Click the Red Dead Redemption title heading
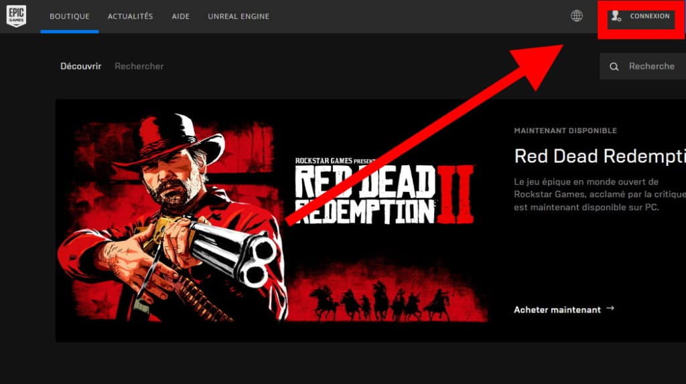This screenshot has height=384, width=686. click(x=599, y=157)
